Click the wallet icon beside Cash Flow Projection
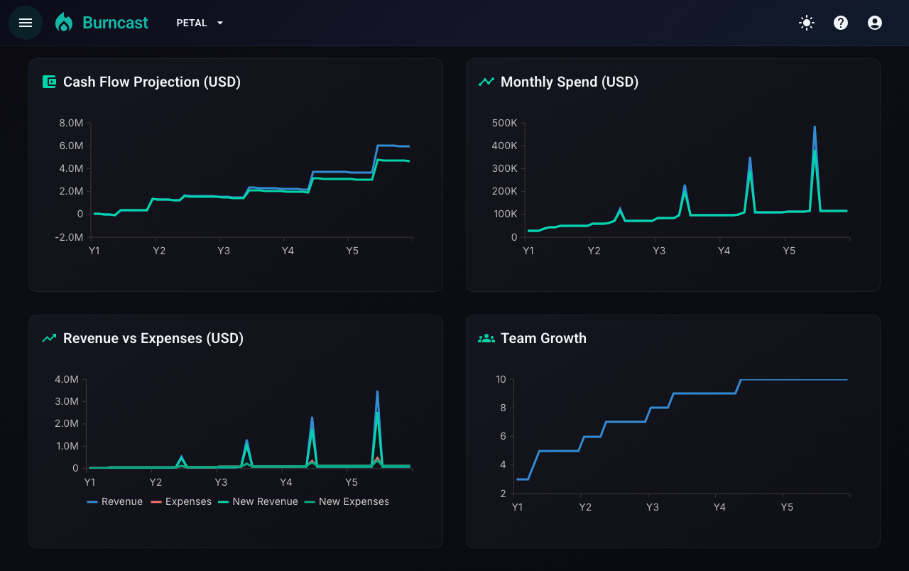 pyautogui.click(x=49, y=82)
